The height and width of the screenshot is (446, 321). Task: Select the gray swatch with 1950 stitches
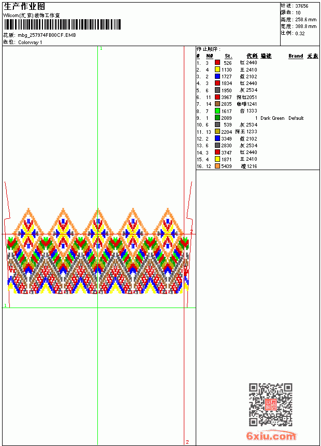tap(217, 90)
